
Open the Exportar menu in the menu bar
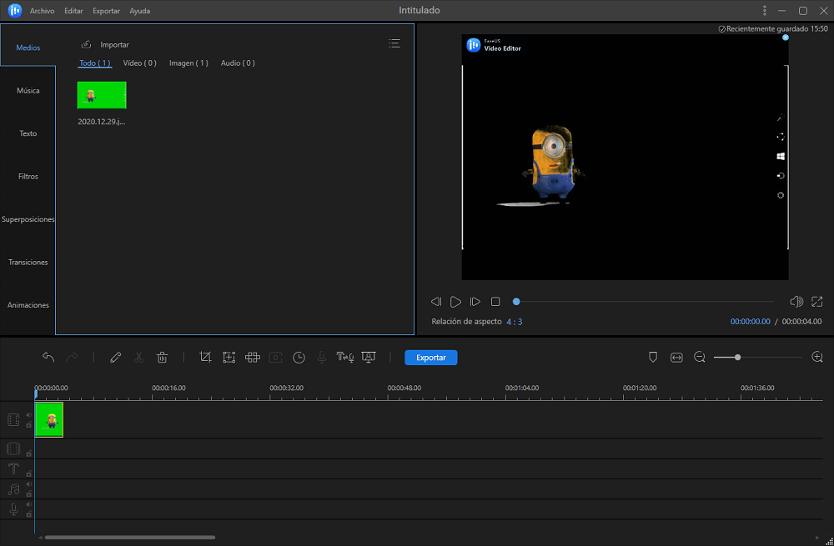click(x=107, y=11)
